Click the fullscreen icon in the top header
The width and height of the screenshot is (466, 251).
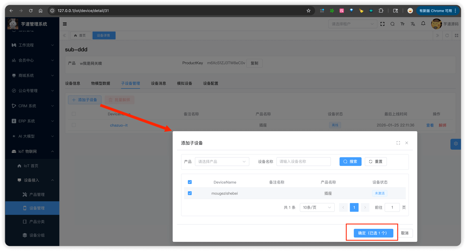pos(382,24)
